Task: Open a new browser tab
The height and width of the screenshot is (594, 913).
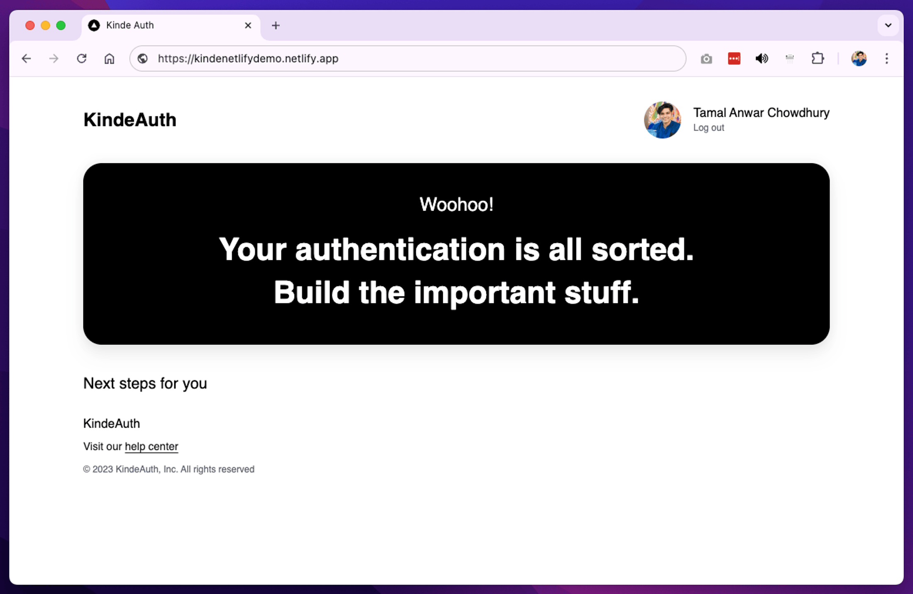Action: [276, 25]
